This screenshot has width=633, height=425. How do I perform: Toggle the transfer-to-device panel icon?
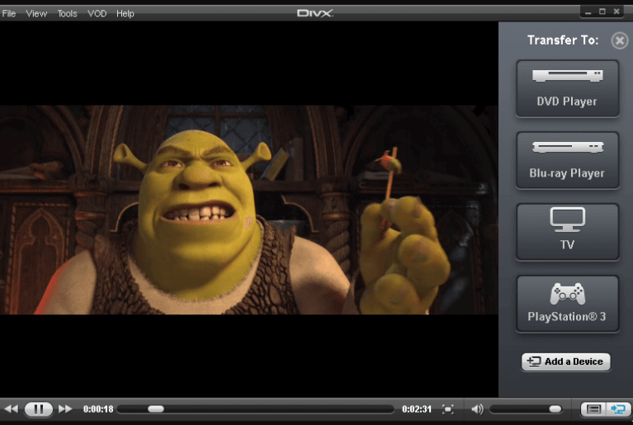tap(617, 409)
